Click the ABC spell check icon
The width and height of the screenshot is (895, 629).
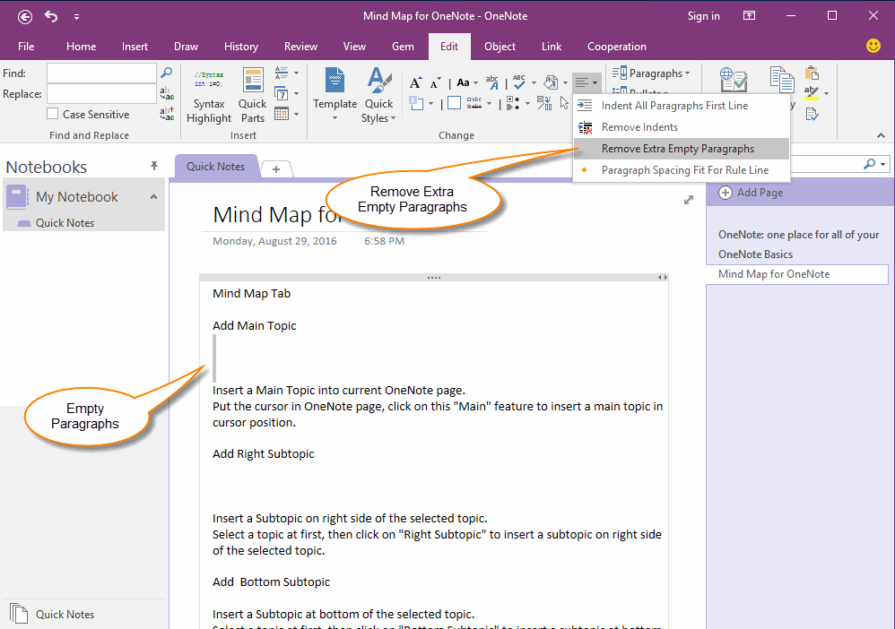(x=519, y=82)
